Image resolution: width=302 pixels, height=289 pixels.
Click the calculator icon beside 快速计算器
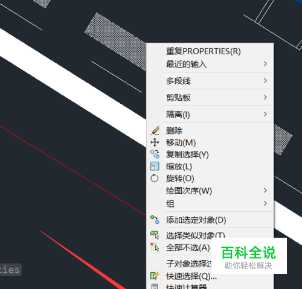(x=155, y=287)
